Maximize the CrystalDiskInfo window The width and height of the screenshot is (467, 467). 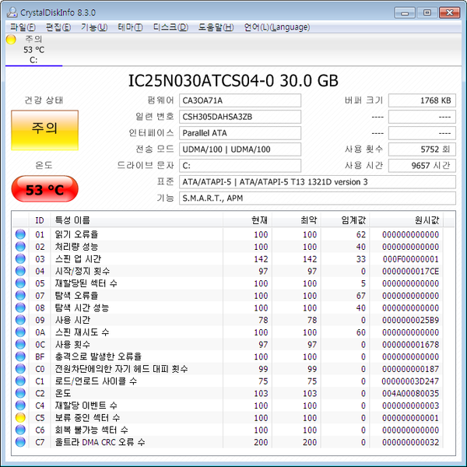point(427,12)
